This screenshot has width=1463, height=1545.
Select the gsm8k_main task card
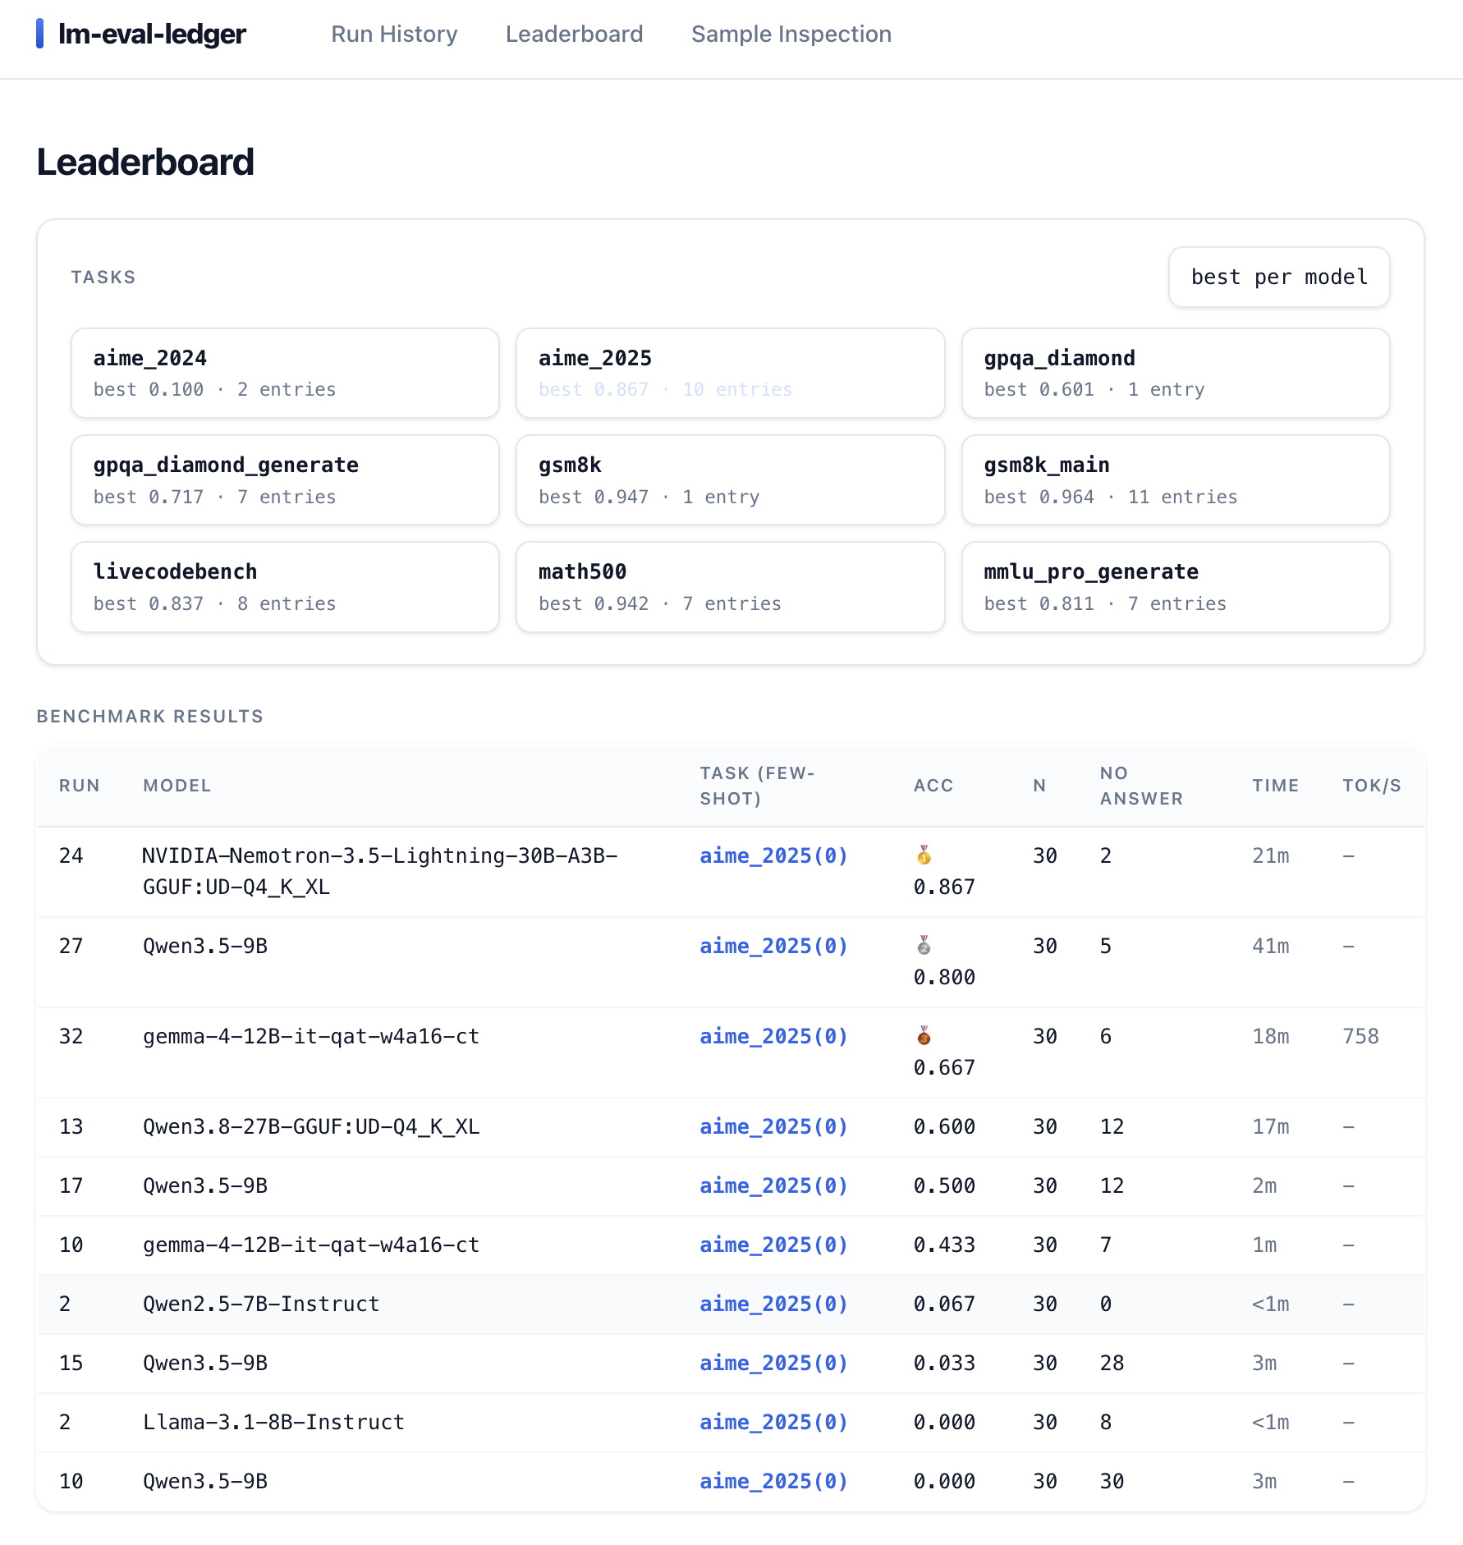1176,480
